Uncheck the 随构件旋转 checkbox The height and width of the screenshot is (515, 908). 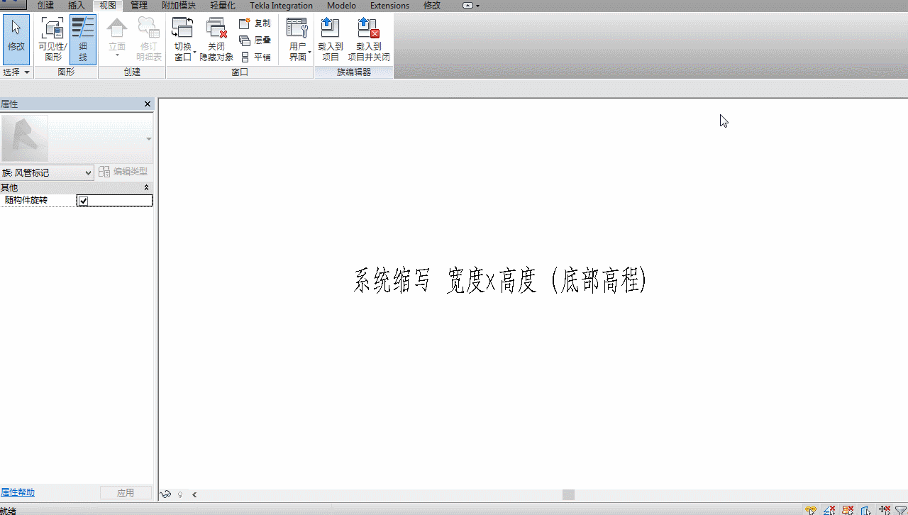[x=83, y=201]
